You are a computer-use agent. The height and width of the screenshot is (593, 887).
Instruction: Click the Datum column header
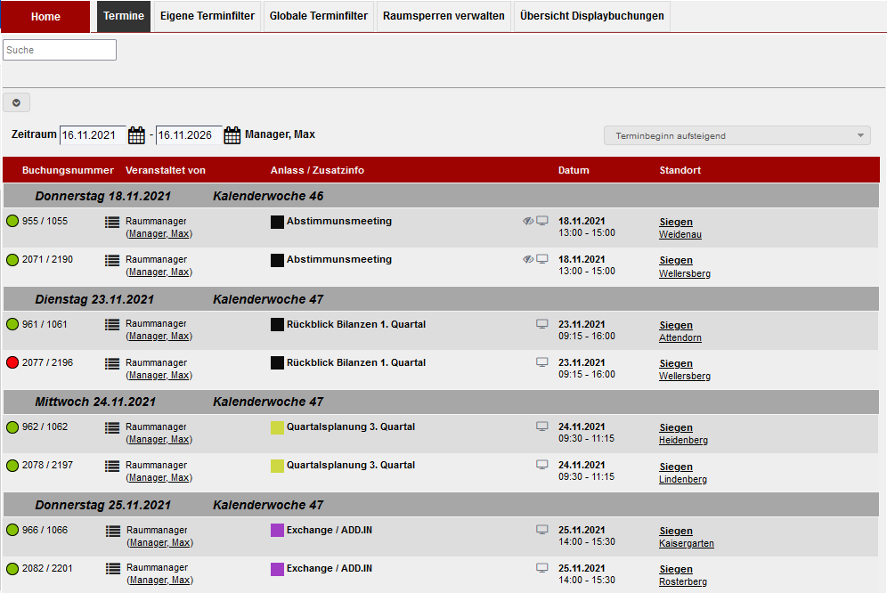(x=574, y=170)
